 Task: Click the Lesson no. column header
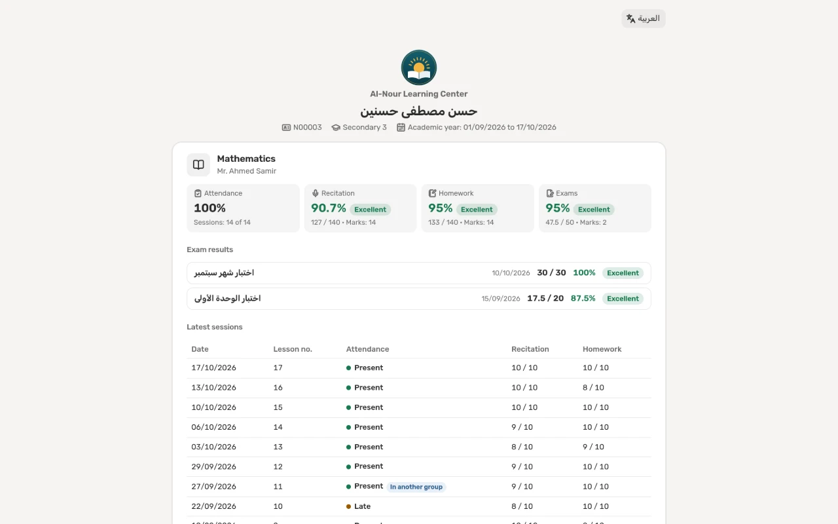(293, 349)
